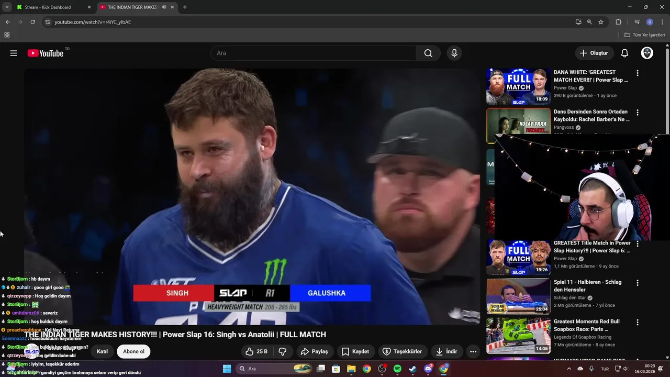Open Chrome extensions puzzle icon
The image size is (670, 377).
618,22
